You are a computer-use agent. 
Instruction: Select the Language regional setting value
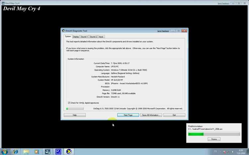125,73
